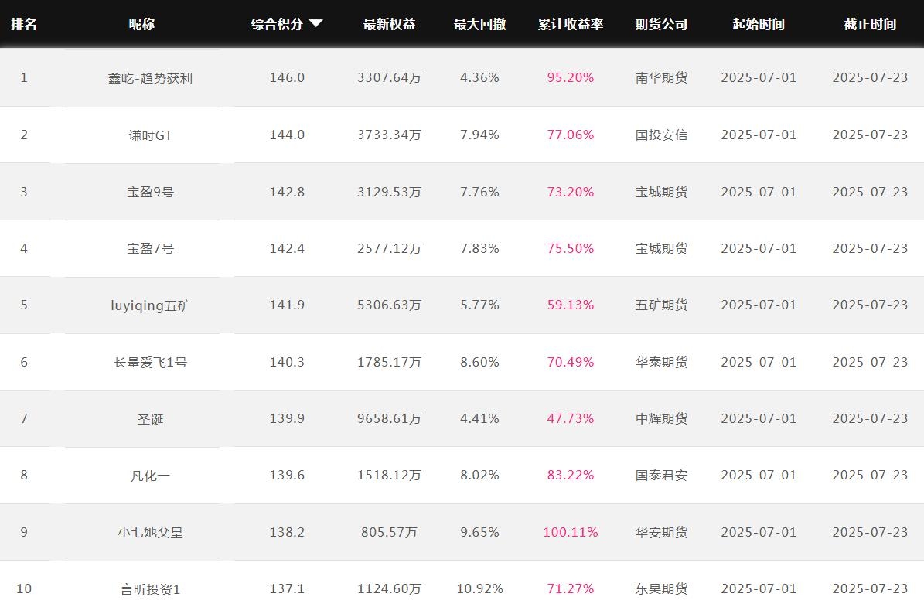Screen dimensions: 924x614
Task: Click the sort arrow beside 综合积分
Action: pos(315,24)
